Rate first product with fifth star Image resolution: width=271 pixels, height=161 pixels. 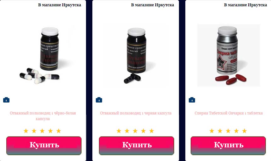59,131
